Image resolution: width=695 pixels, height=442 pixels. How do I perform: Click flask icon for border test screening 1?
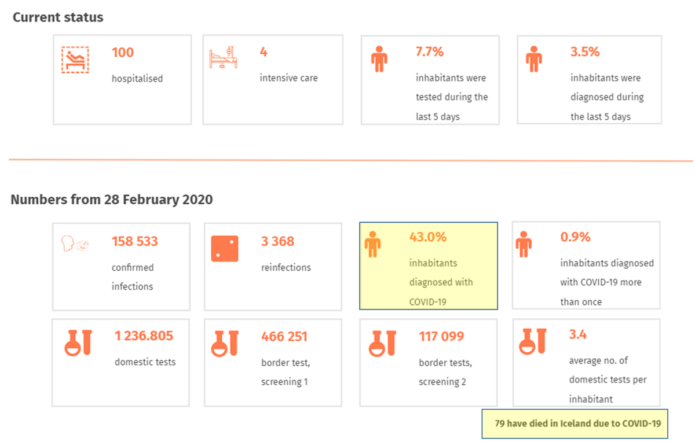pos(225,343)
